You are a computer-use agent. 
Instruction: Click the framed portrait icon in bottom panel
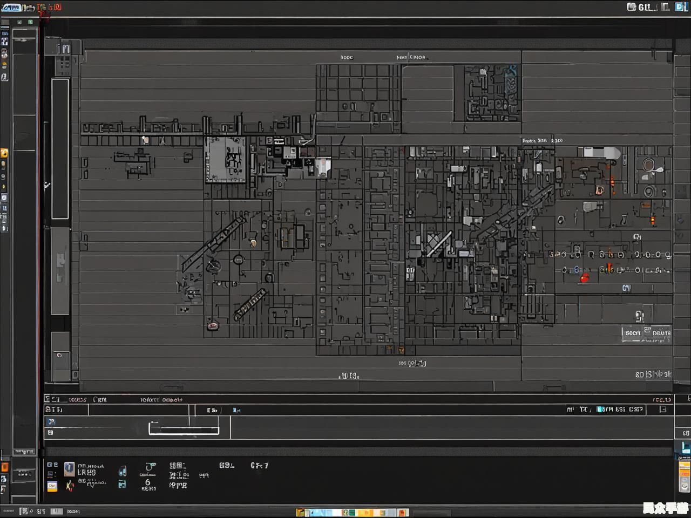coord(69,469)
